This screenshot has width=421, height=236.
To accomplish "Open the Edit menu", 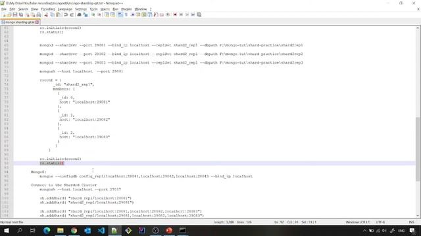I will (12, 9).
